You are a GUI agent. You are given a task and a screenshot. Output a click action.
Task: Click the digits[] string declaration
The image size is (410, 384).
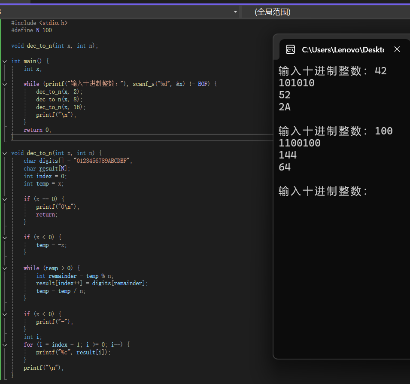[x=78, y=161]
